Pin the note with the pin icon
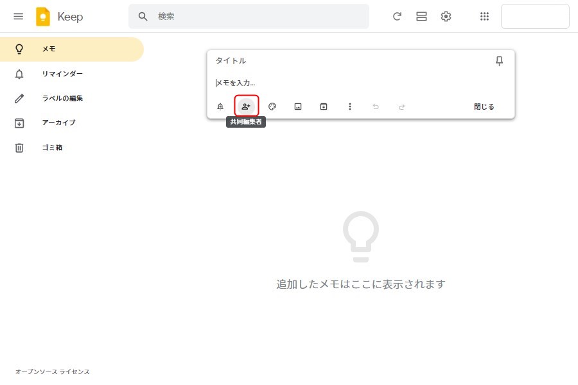 [499, 61]
